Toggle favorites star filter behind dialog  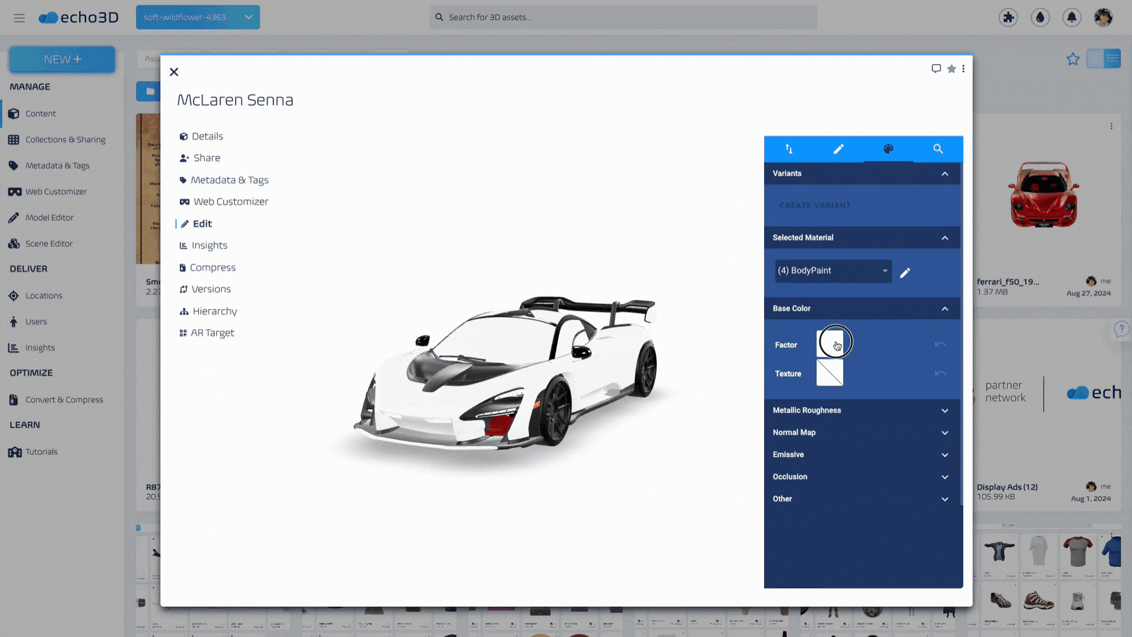click(x=1072, y=59)
